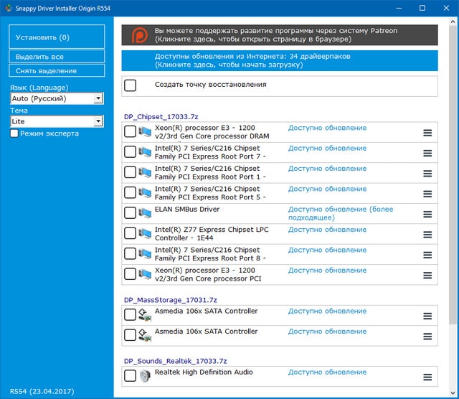Screen dimensions: 459x399
Task: Toggle expert mode checkbox
Action: click(x=14, y=133)
